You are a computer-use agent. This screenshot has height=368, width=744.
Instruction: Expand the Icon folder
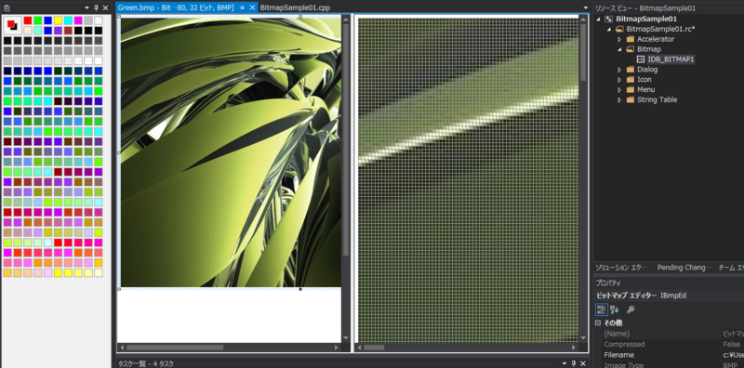[x=619, y=80]
